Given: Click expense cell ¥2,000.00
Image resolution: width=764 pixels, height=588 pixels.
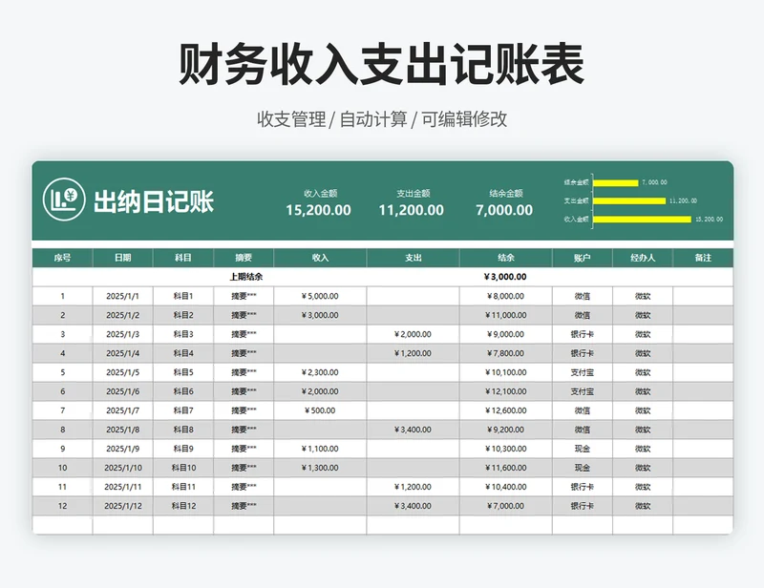Looking at the screenshot, I should click(x=414, y=334).
